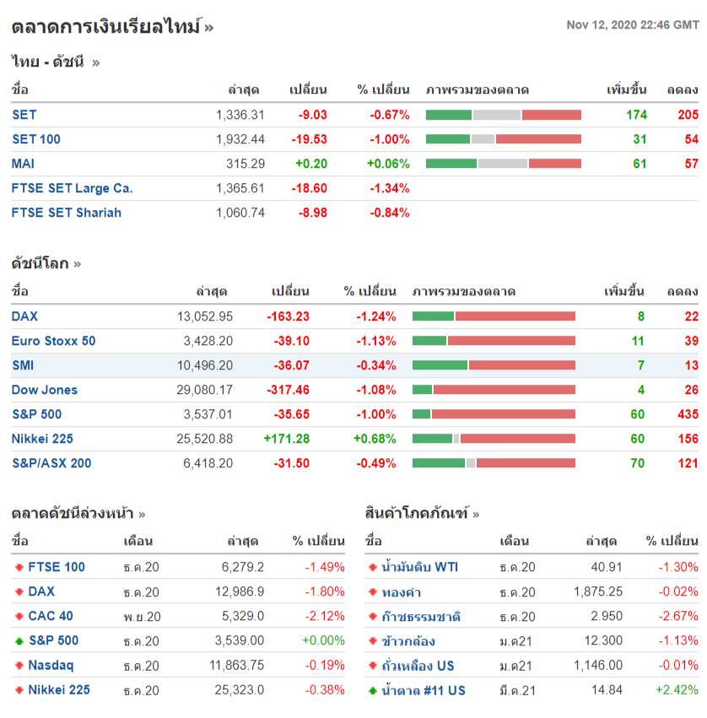
Task: Open the FTSE SET Shariah link
Action: coord(67,213)
